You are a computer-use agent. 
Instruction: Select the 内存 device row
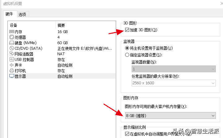coord(62,31)
